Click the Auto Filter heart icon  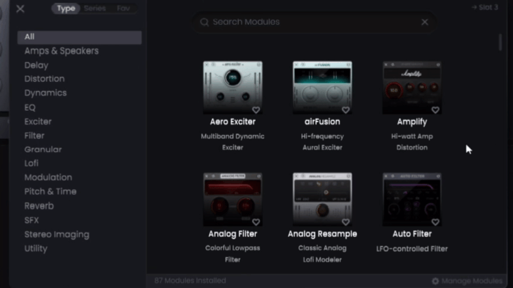[x=435, y=222]
